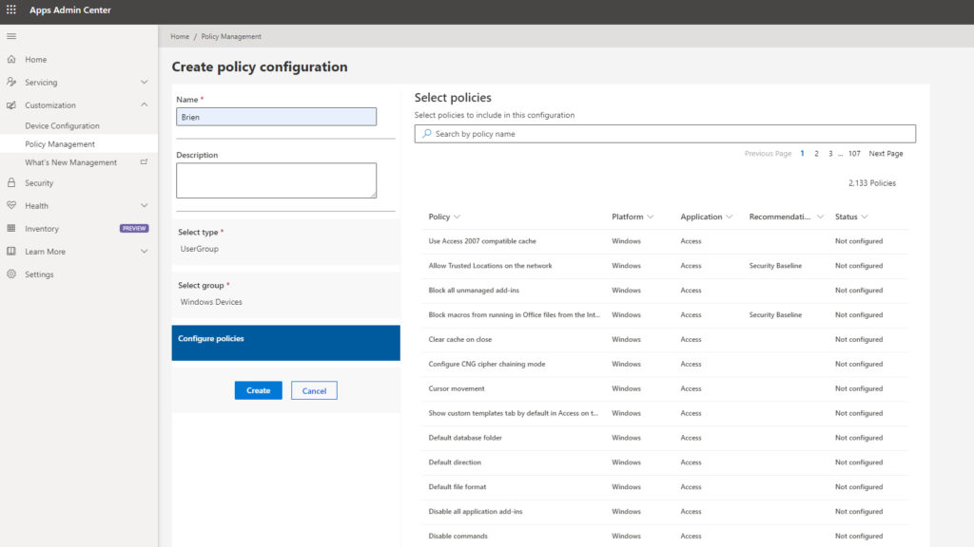The width and height of the screenshot is (974, 547).
Task: Select policy Block all unmanaged add-ins
Action: pos(474,291)
